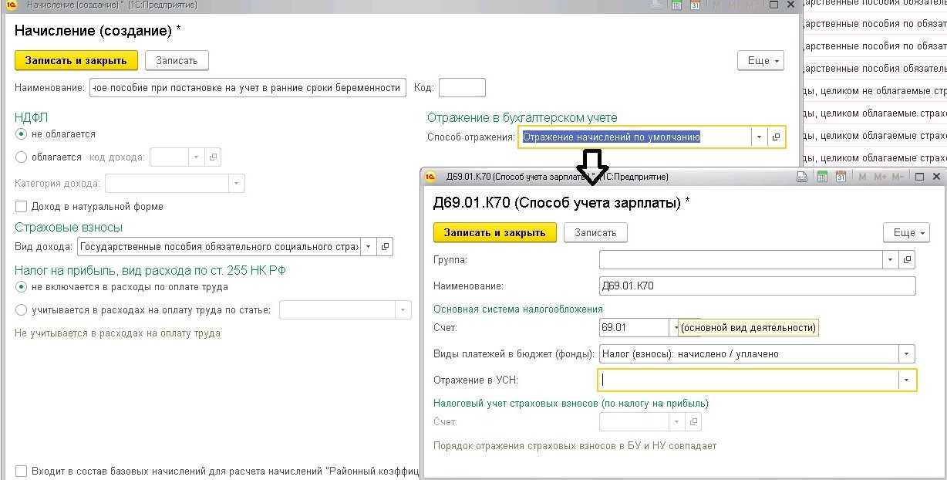Open the Вид дохода value form button
The height and width of the screenshot is (480, 947).
pyautogui.click(x=386, y=247)
